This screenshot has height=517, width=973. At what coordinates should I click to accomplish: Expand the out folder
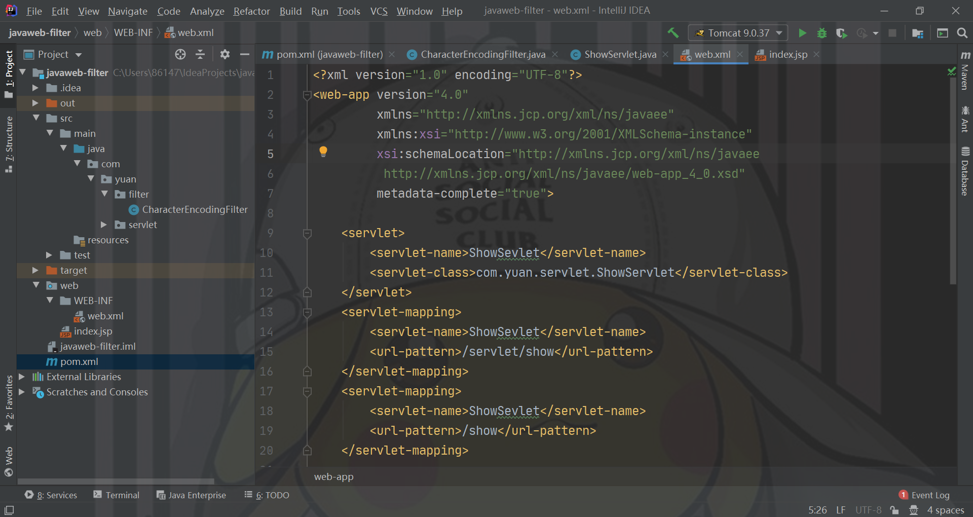pyautogui.click(x=35, y=103)
